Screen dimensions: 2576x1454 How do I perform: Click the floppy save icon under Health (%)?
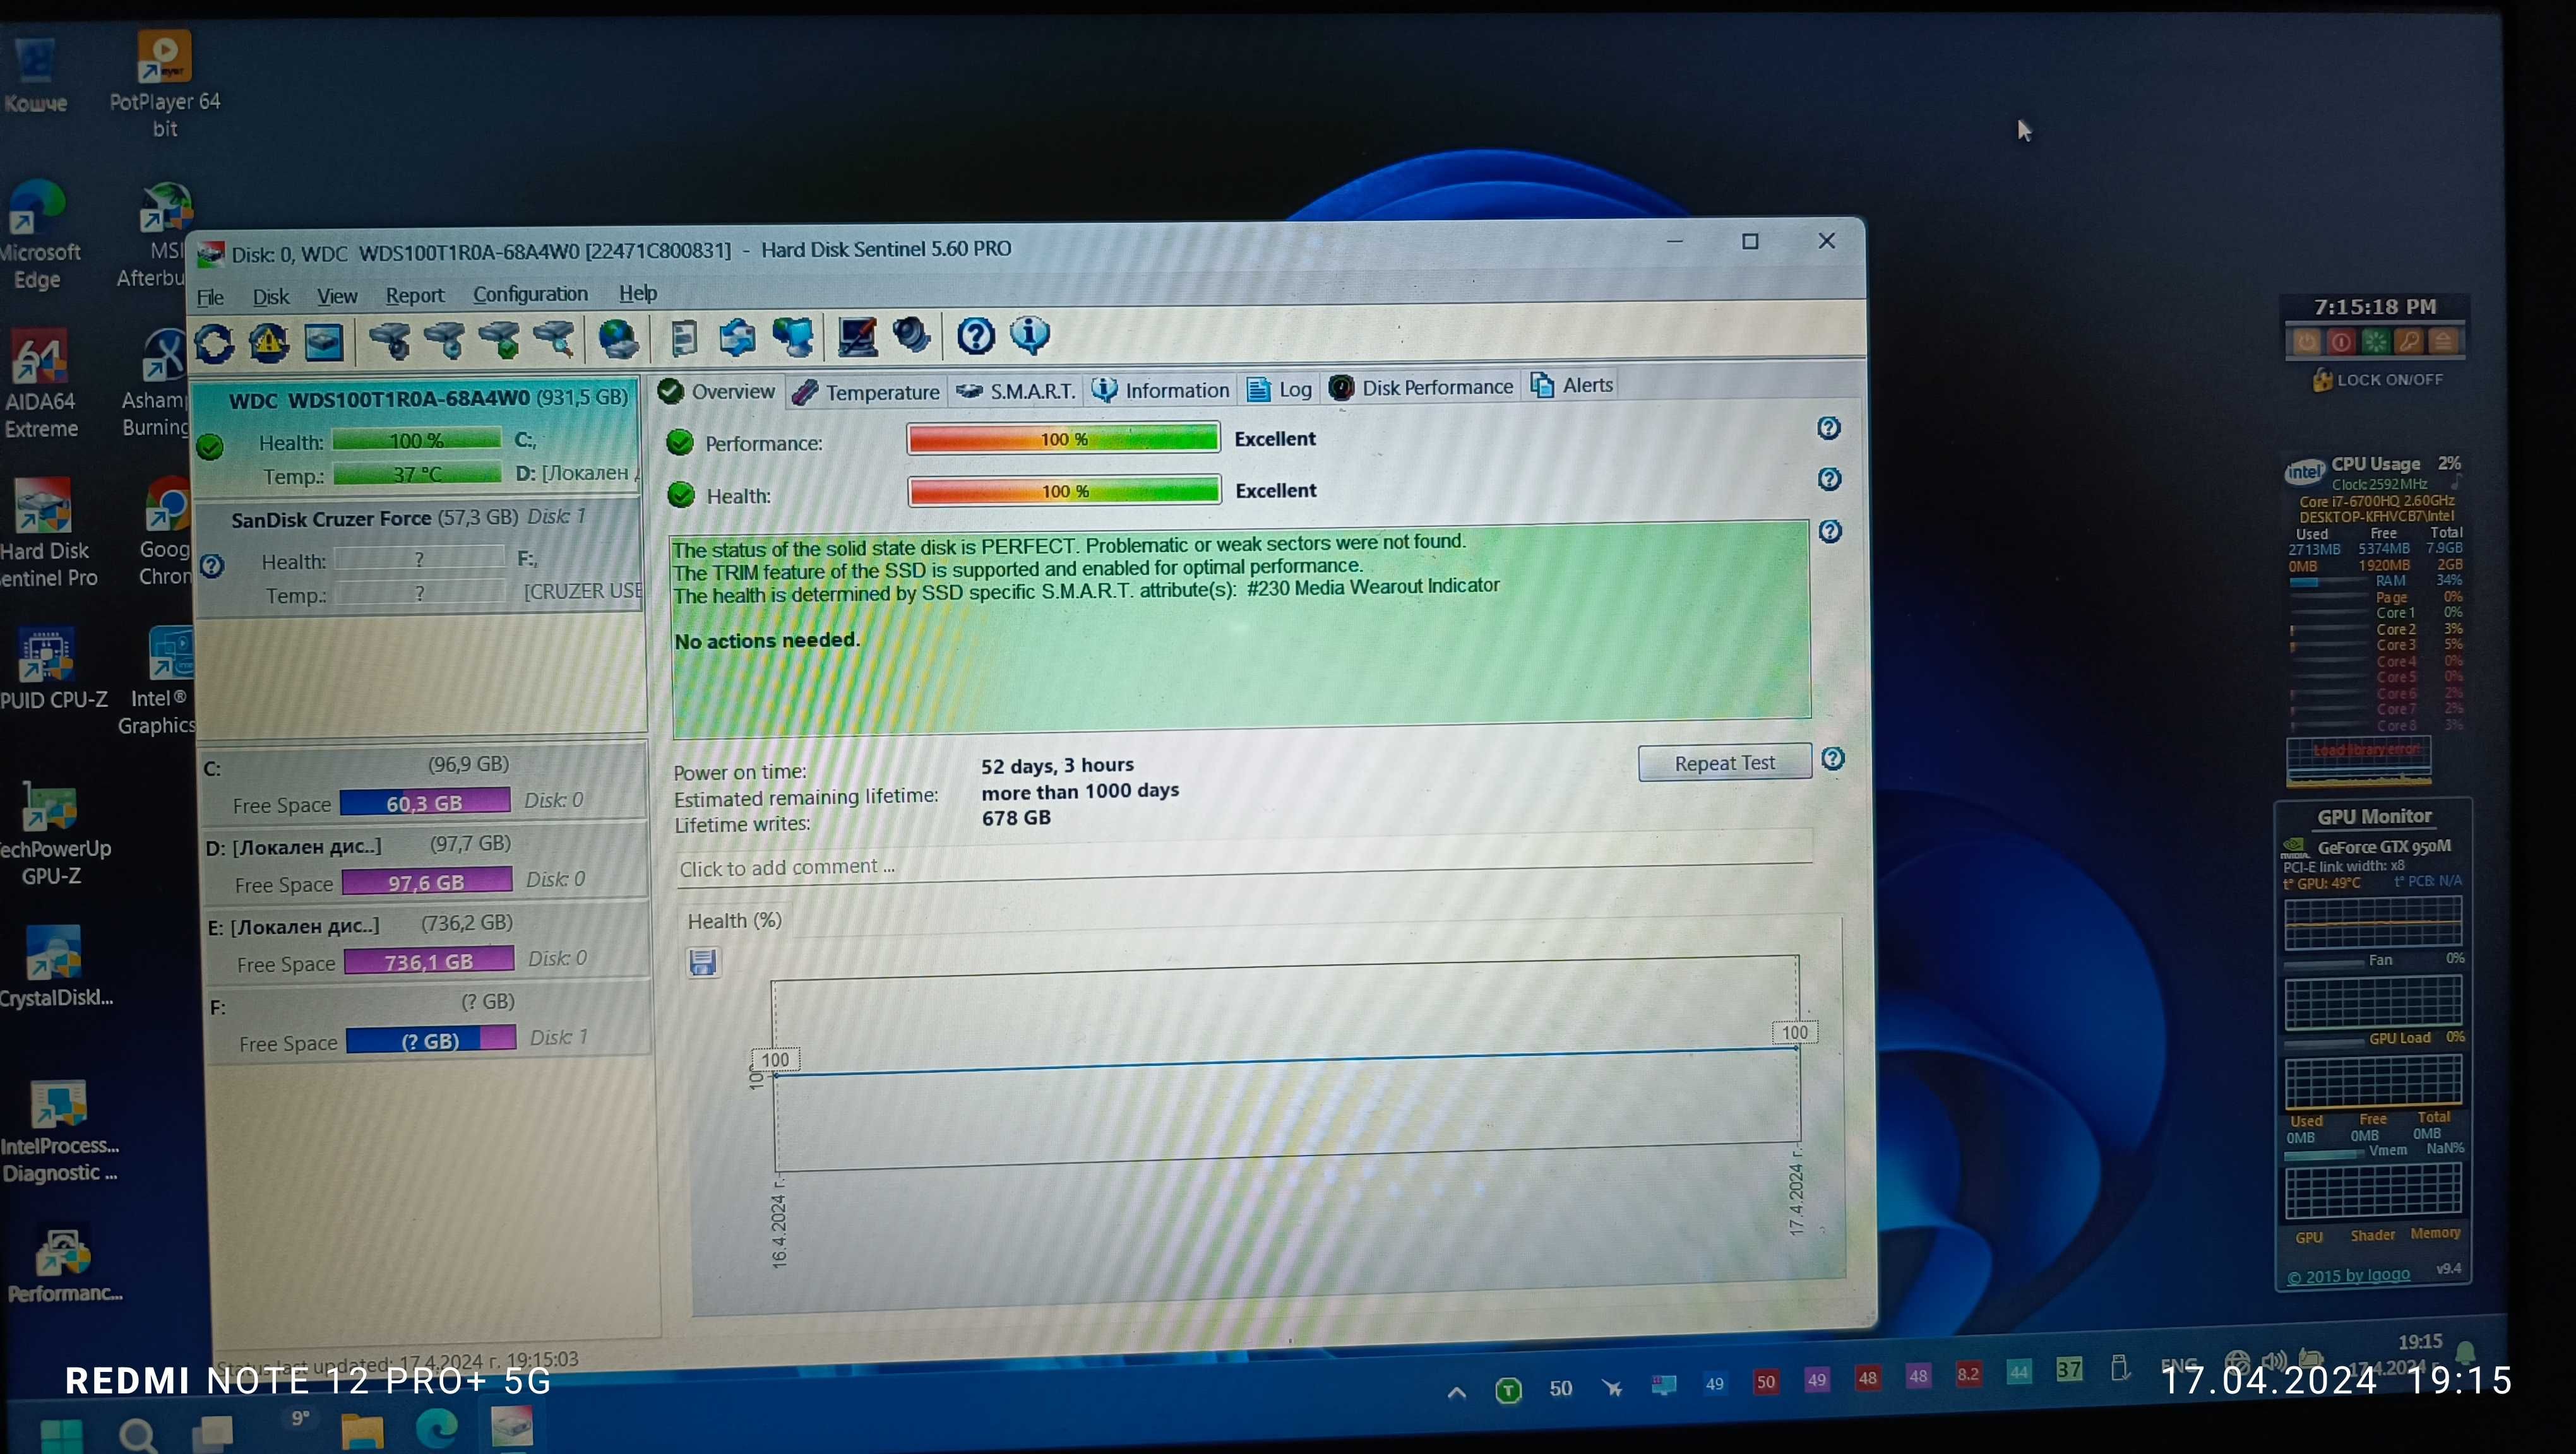pos(703,962)
